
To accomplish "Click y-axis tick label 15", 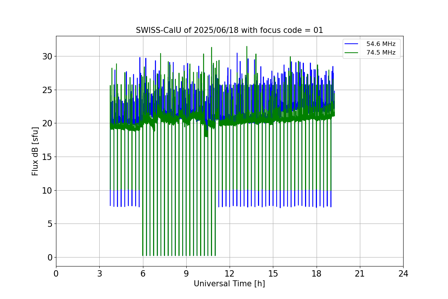I will point(47,157).
